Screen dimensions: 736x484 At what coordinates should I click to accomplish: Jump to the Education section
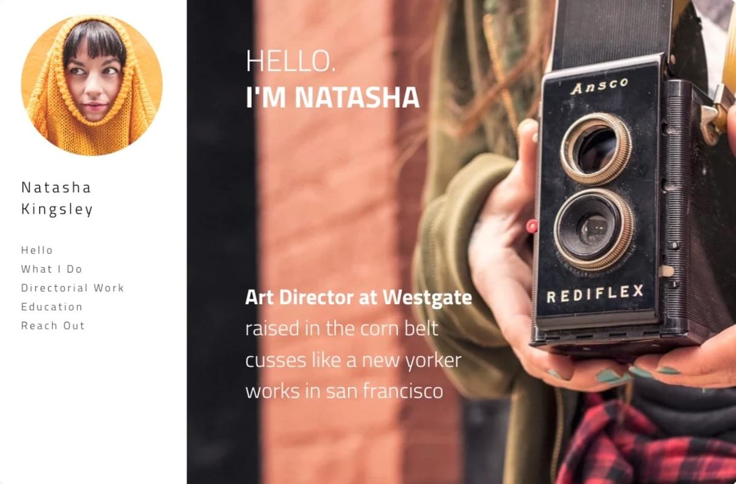click(x=52, y=307)
